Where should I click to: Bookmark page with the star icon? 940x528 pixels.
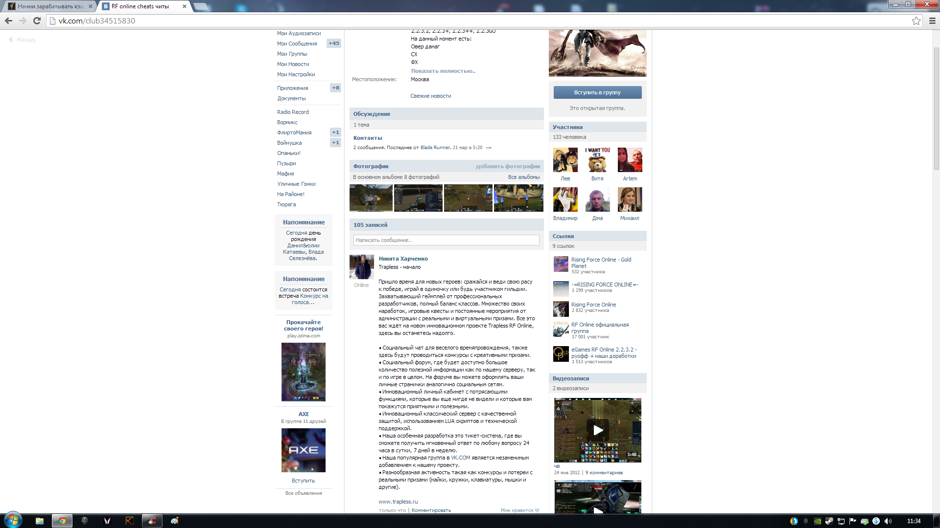tap(916, 21)
